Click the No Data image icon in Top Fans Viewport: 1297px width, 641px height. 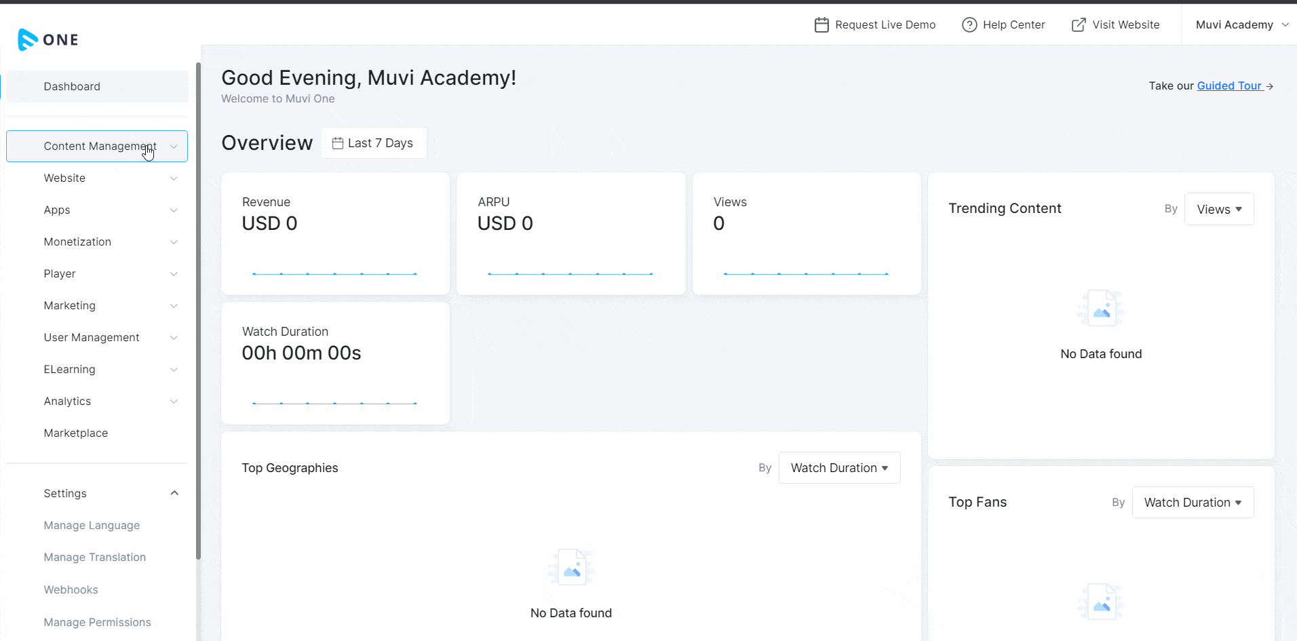tap(1101, 601)
